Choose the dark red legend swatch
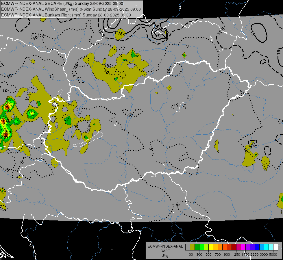Screen dimensions: 283x260 234,247
